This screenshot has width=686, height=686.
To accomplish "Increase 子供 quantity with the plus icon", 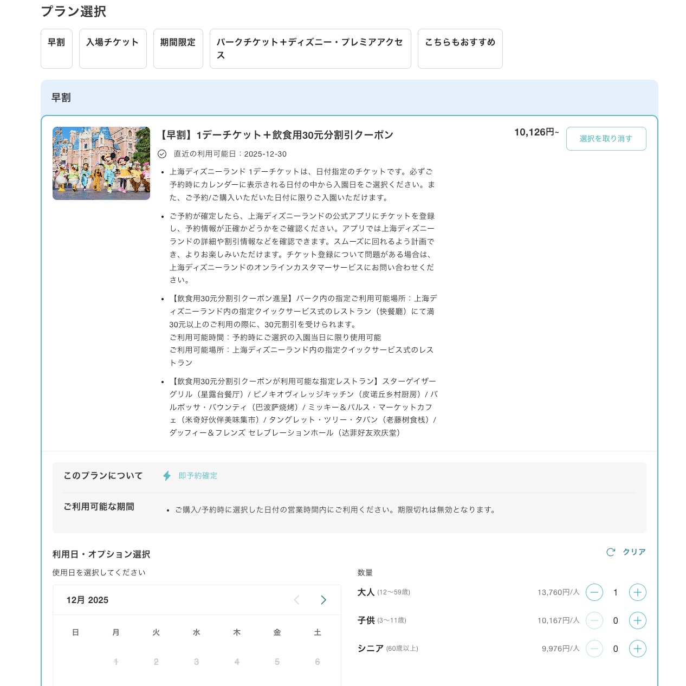I will (638, 620).
